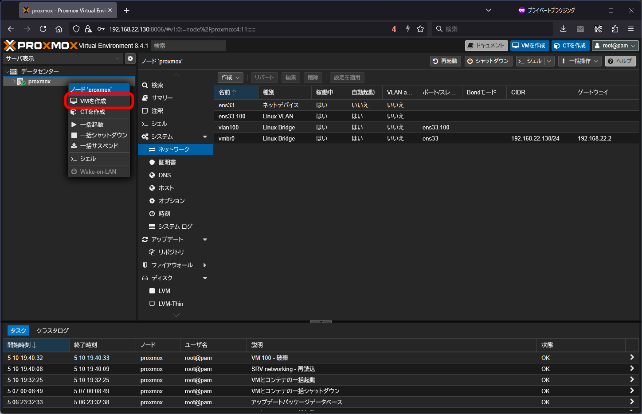Collapse ディスク section arrow

205,278
